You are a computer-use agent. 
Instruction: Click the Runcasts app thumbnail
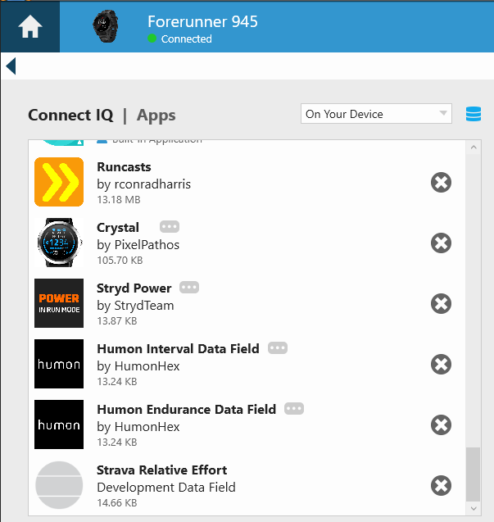pos(59,182)
